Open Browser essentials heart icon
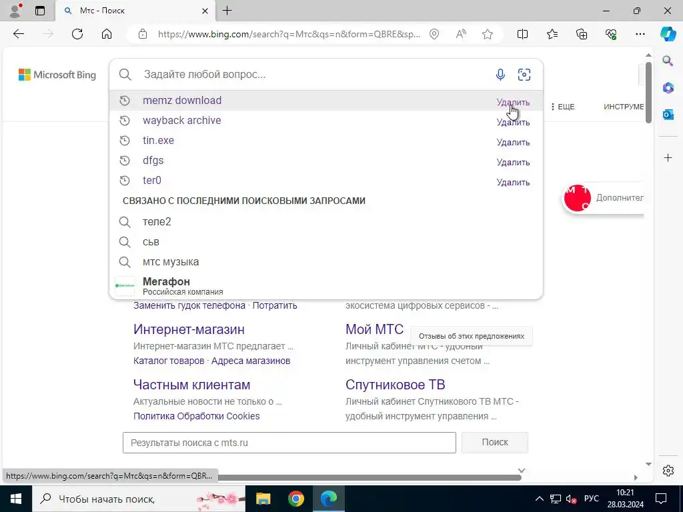The height and width of the screenshot is (512, 683). pyautogui.click(x=611, y=34)
